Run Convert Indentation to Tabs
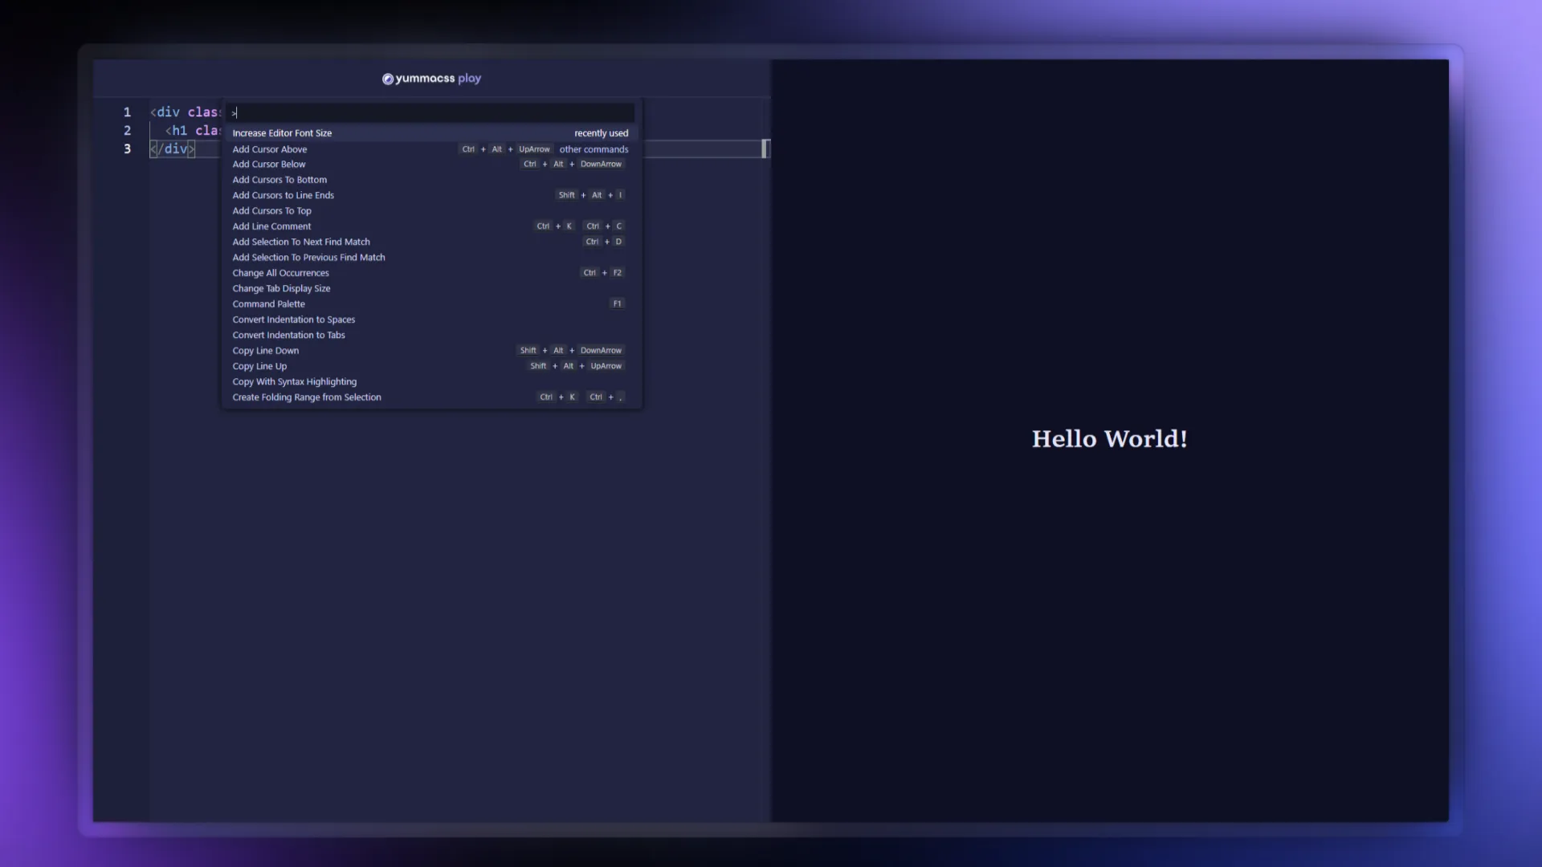Viewport: 1542px width, 867px height. click(x=432, y=336)
